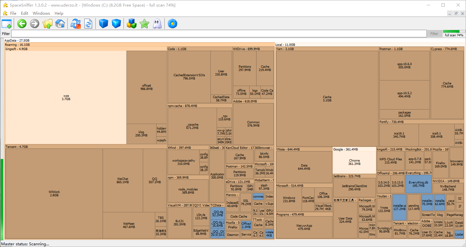Screen dimensions: 466x247
Task: Select the WeiyunApp 479.4MB block
Action: click(304, 227)
